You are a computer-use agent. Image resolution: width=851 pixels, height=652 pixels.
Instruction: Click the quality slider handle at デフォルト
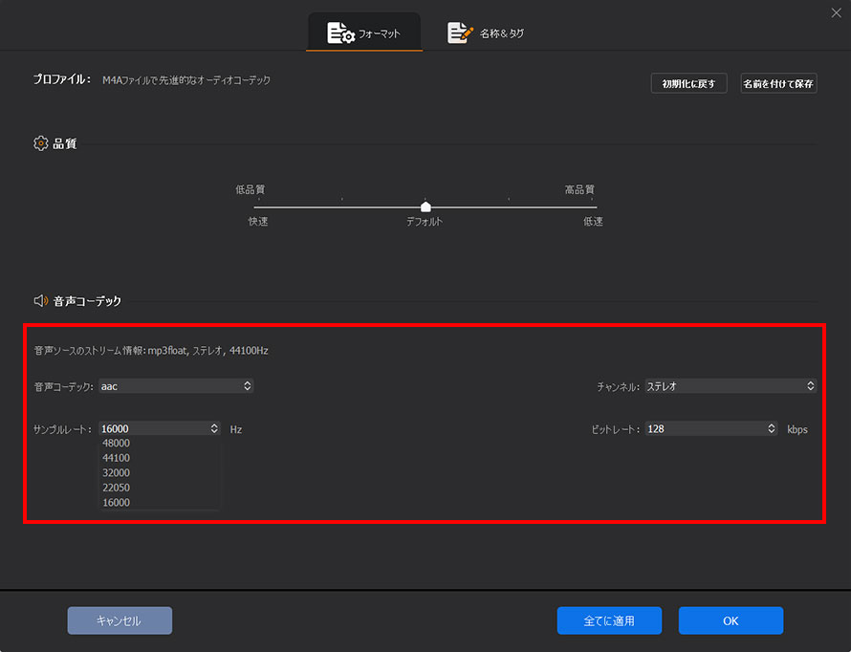click(425, 206)
